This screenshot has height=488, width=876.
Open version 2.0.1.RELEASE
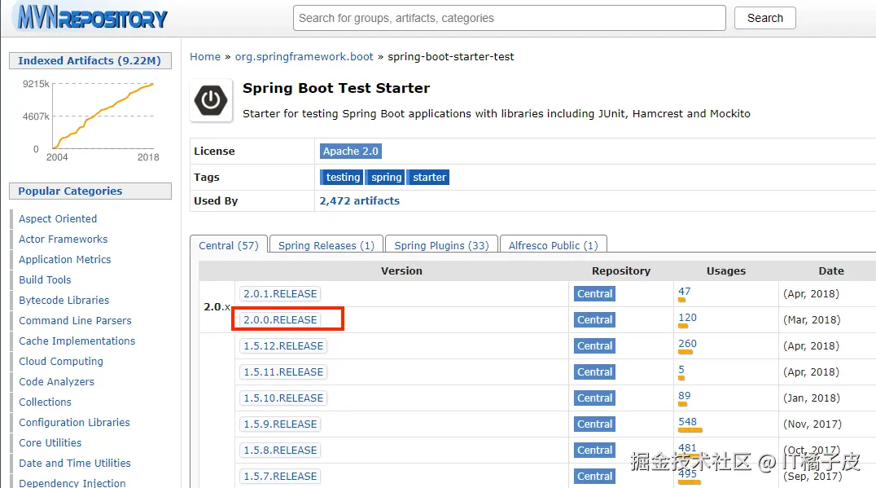click(280, 294)
